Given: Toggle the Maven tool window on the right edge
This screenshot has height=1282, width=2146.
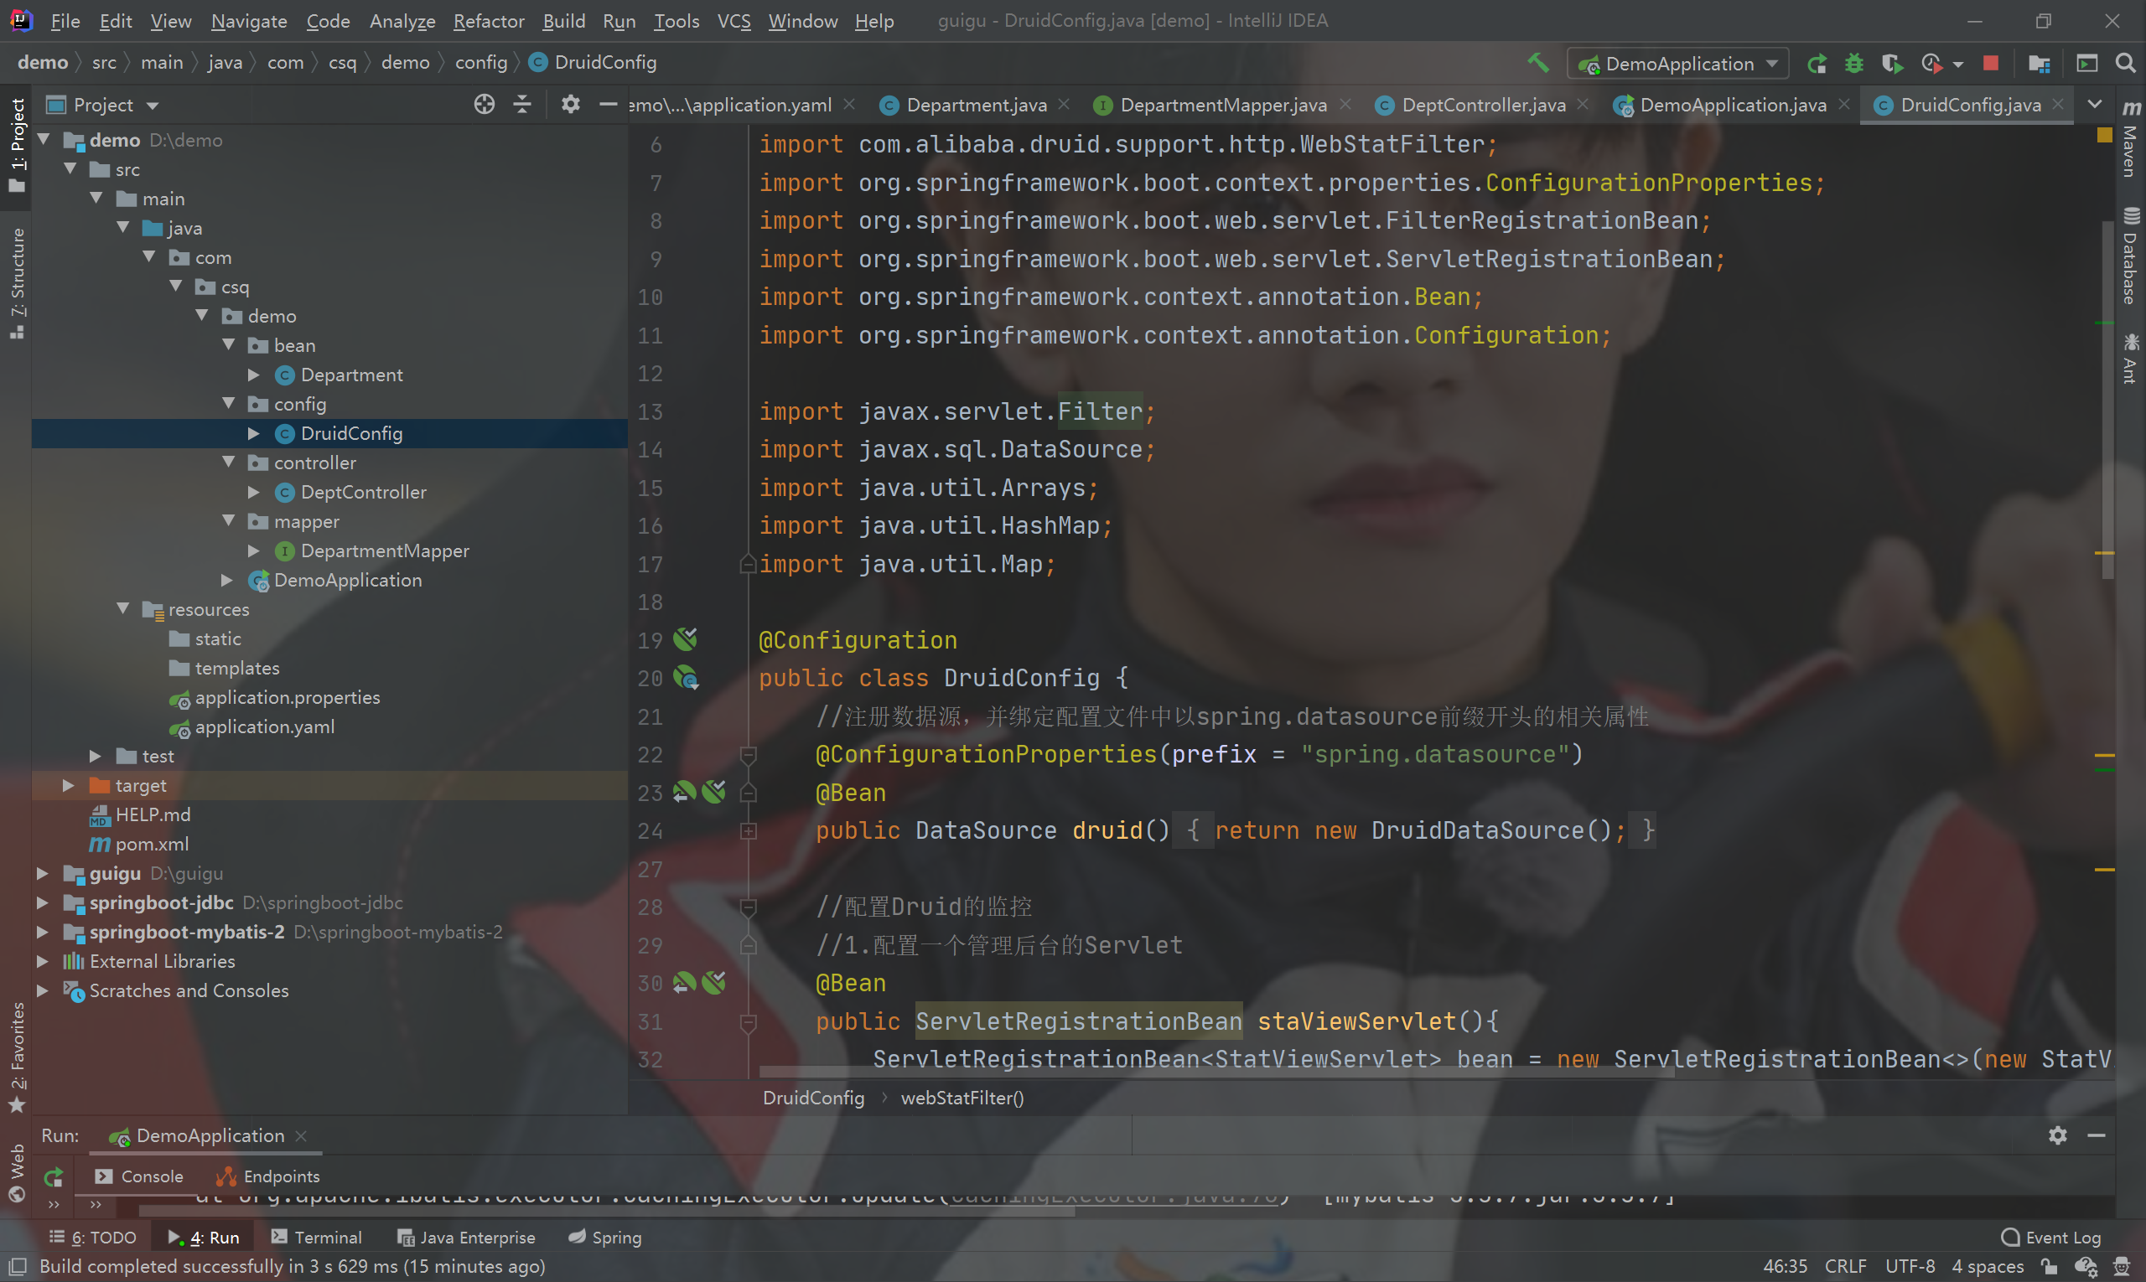Looking at the screenshot, I should pos(2130,142).
